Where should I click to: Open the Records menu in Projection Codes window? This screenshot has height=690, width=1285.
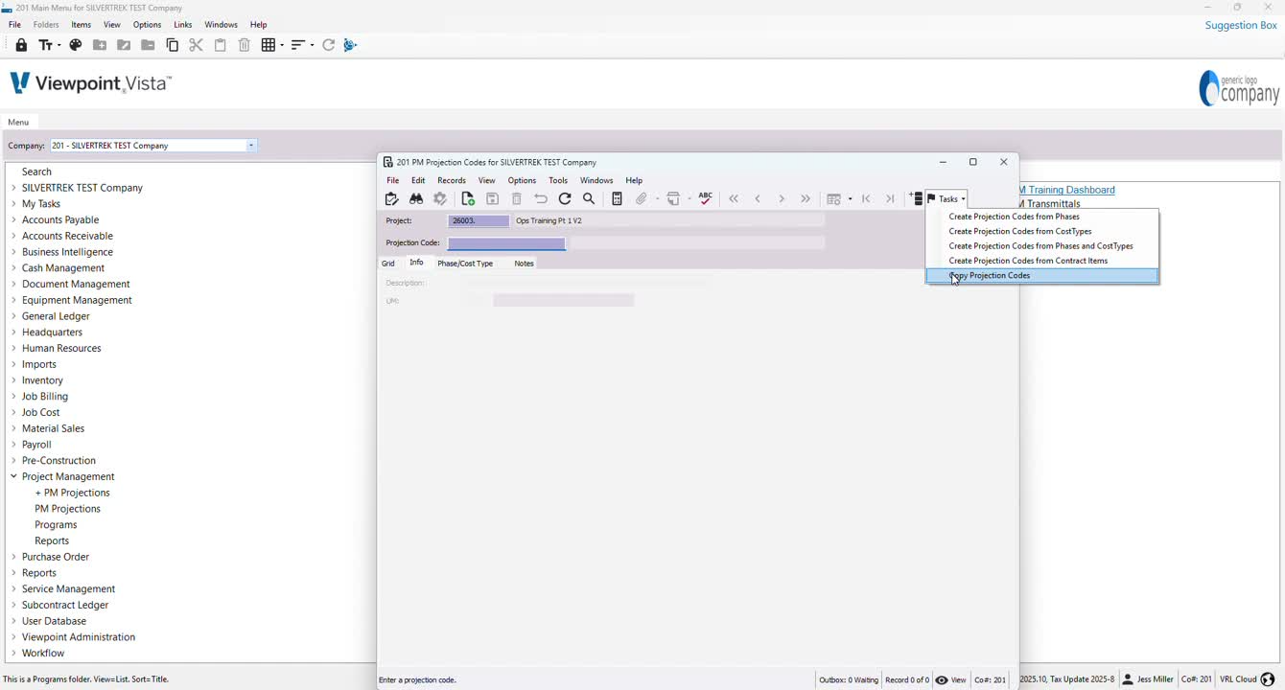click(452, 180)
